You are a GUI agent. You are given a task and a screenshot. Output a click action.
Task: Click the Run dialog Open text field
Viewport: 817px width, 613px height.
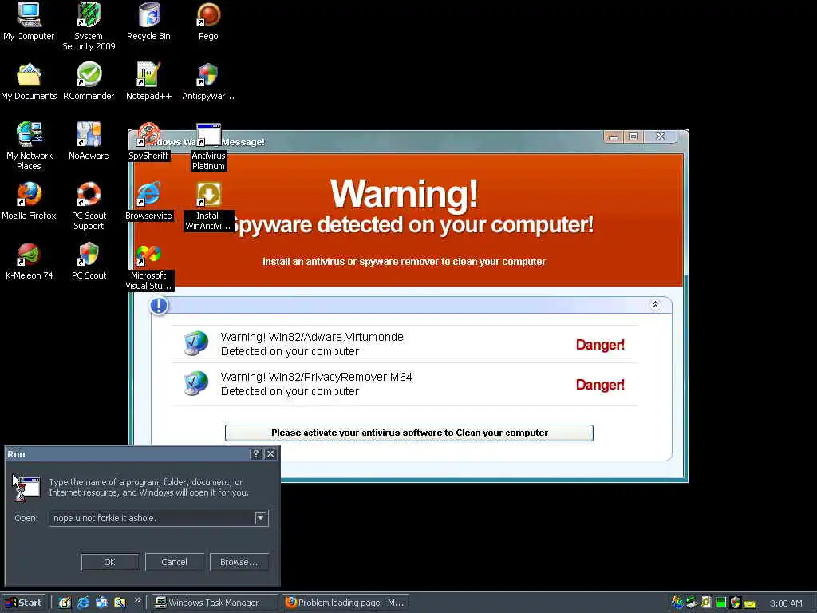coord(151,518)
